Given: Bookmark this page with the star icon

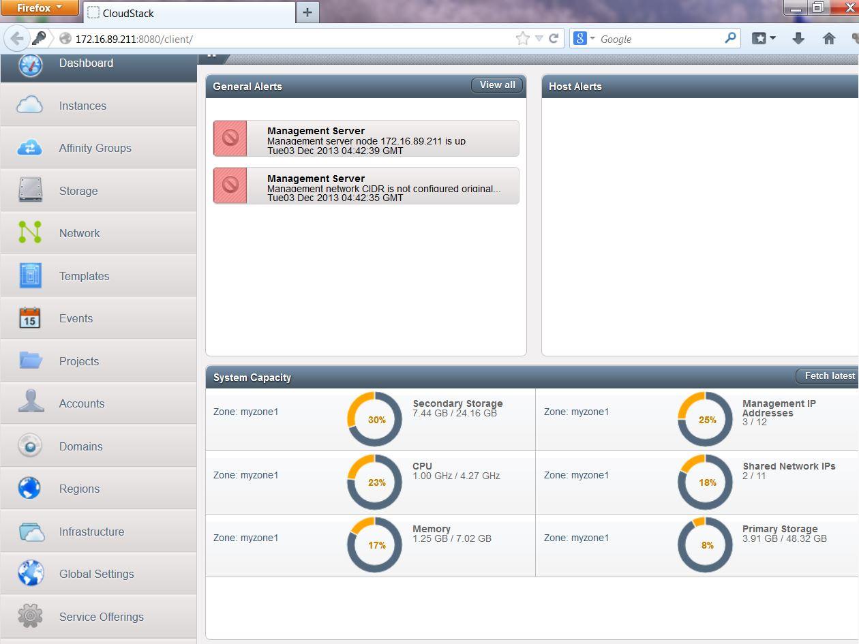Looking at the screenshot, I should (x=523, y=39).
